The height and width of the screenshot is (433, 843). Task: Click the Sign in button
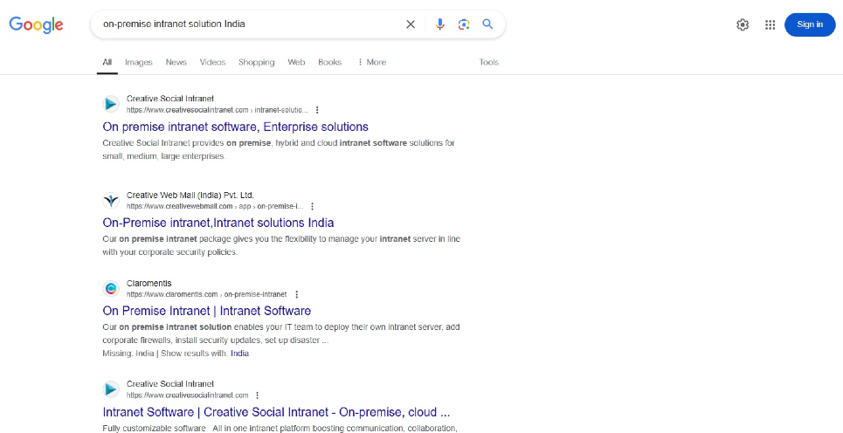coord(810,24)
